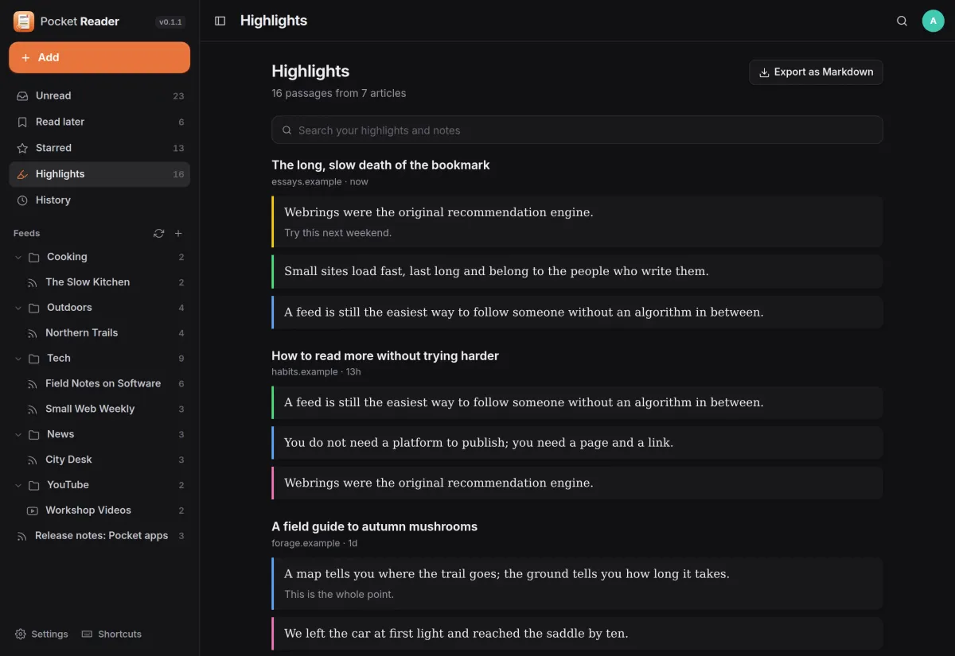Image resolution: width=955 pixels, height=656 pixels.
Task: Open article 'A field guide to autumn mushrooms'
Action: click(374, 526)
